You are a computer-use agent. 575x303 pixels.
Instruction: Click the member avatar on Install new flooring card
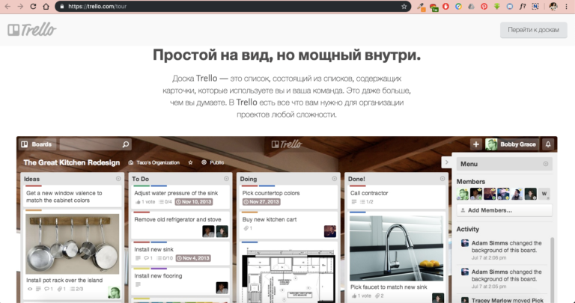click(222, 287)
